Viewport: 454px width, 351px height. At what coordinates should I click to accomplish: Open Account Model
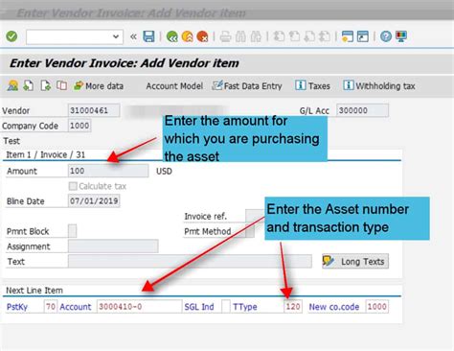coord(174,86)
